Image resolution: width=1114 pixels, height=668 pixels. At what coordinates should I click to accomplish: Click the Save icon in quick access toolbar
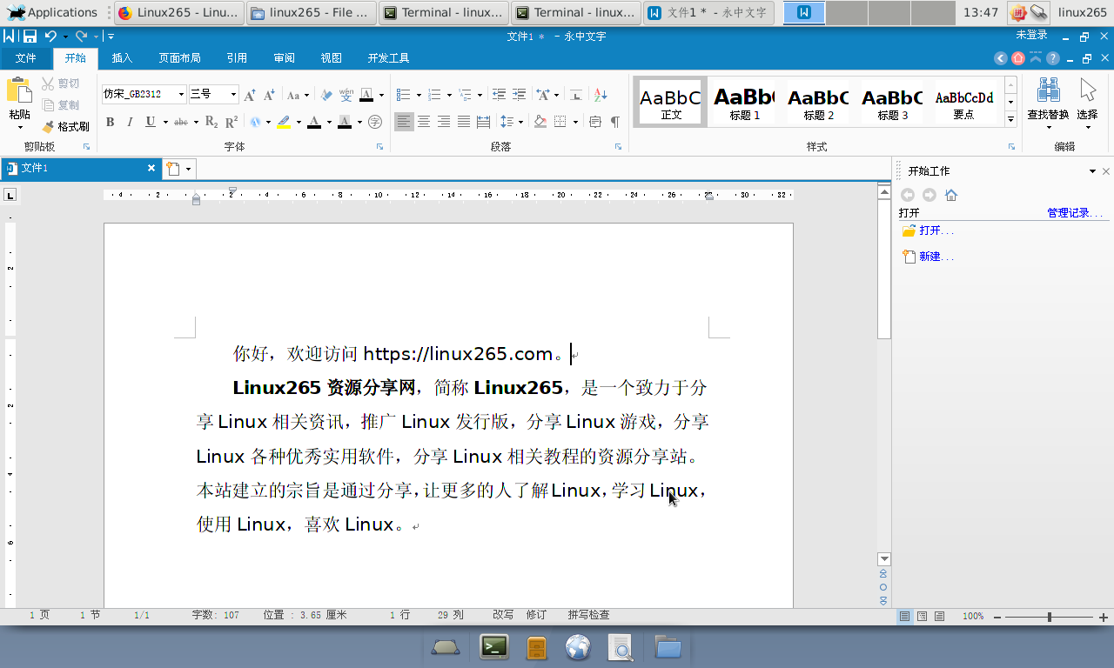coord(30,37)
